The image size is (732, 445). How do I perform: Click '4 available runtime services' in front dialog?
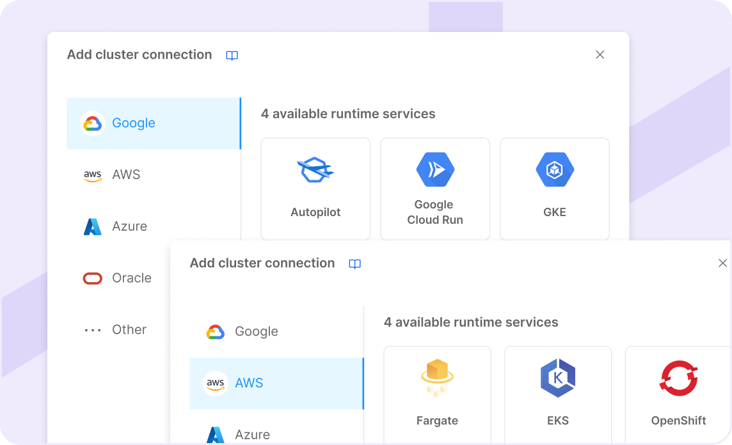point(471,322)
